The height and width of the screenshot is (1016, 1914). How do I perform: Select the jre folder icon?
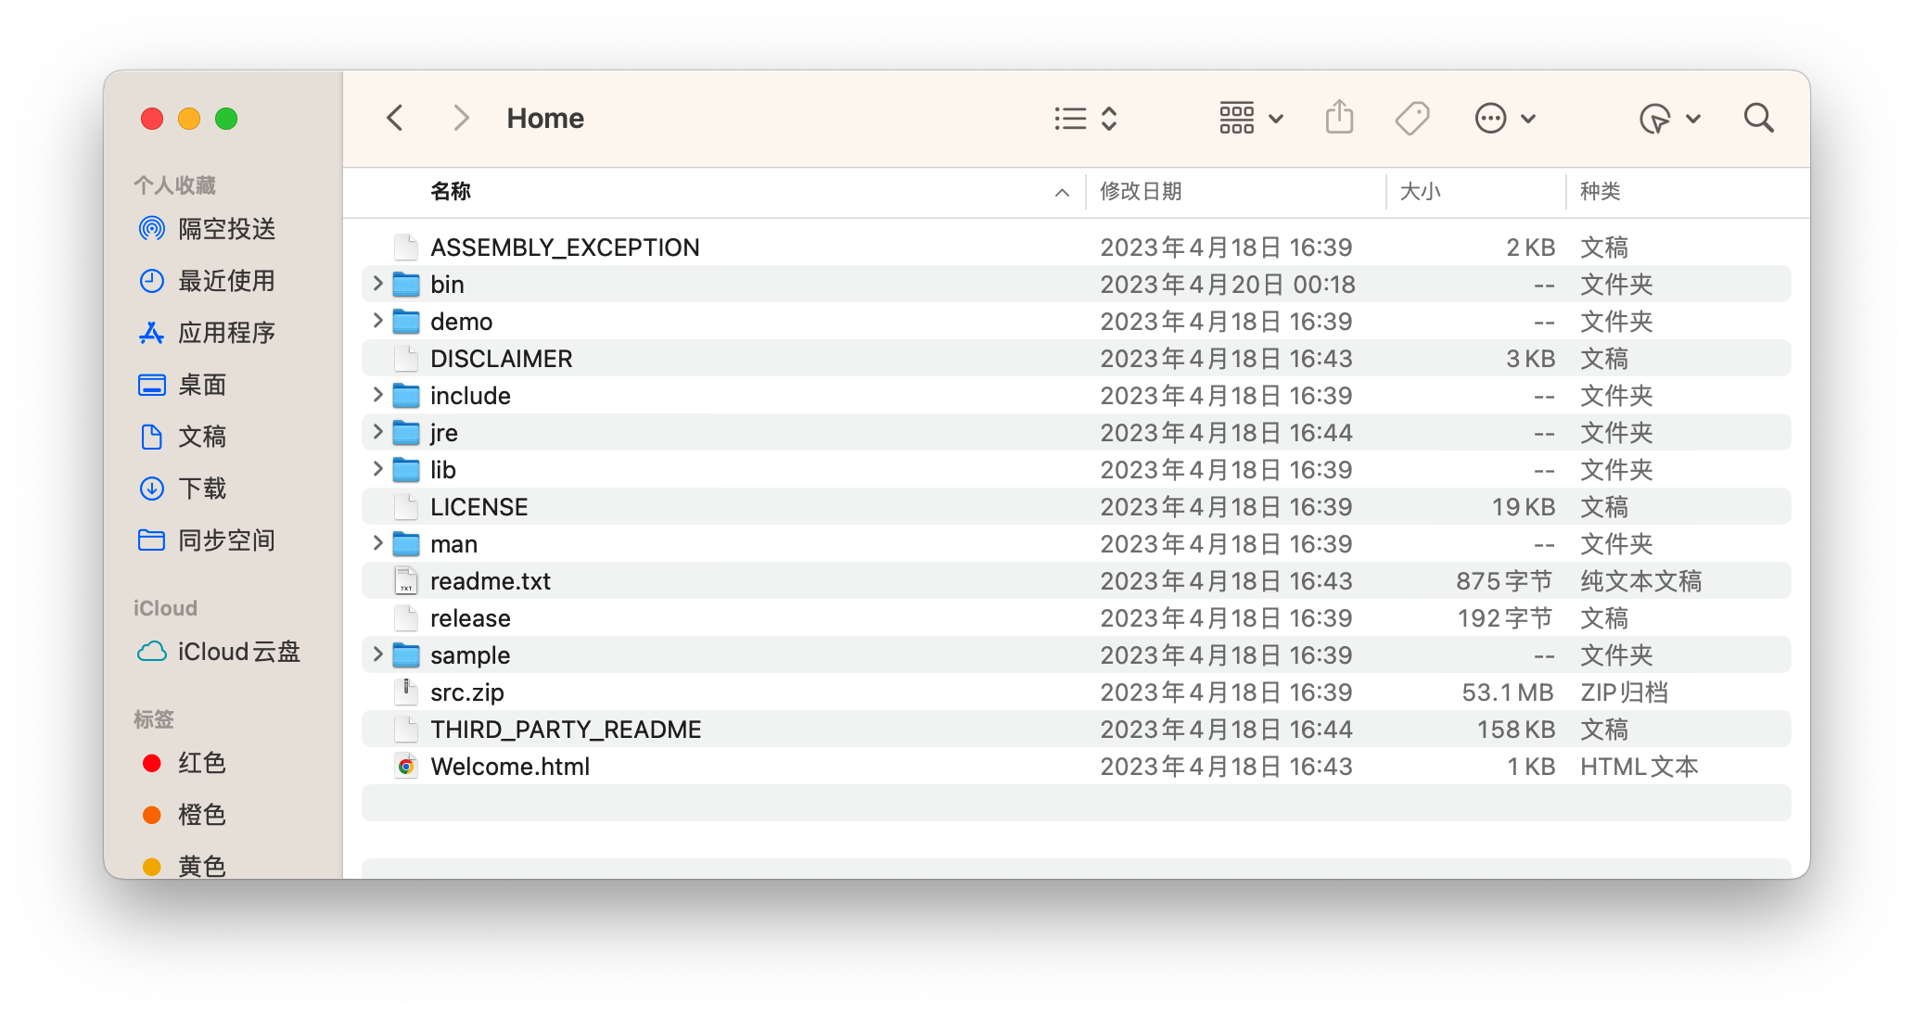pos(406,432)
